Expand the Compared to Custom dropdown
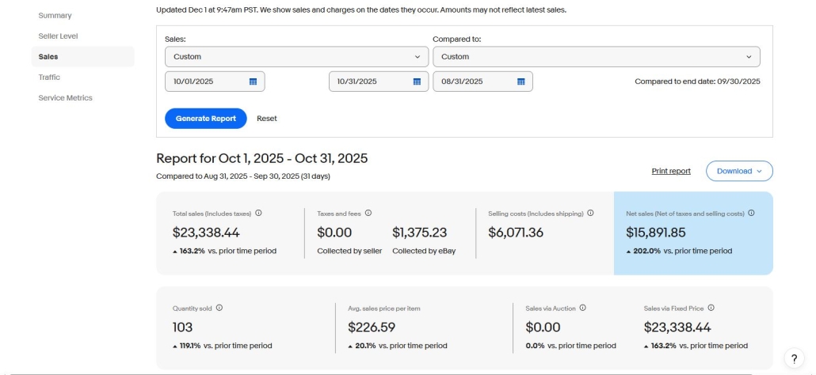This screenshot has height=375, width=816. click(596, 57)
